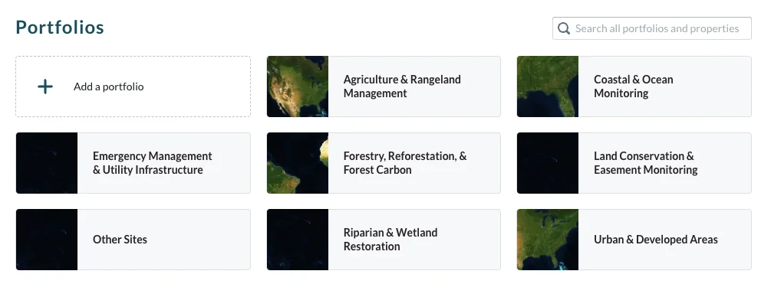The image size is (771, 284).
Task: Click the magnifying glass search icon
Action: (x=564, y=28)
